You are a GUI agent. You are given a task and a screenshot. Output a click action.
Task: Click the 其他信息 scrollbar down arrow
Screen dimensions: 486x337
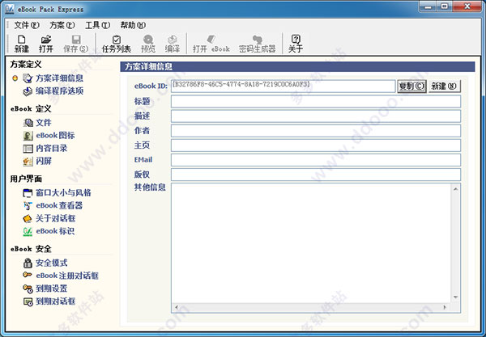coord(455,297)
